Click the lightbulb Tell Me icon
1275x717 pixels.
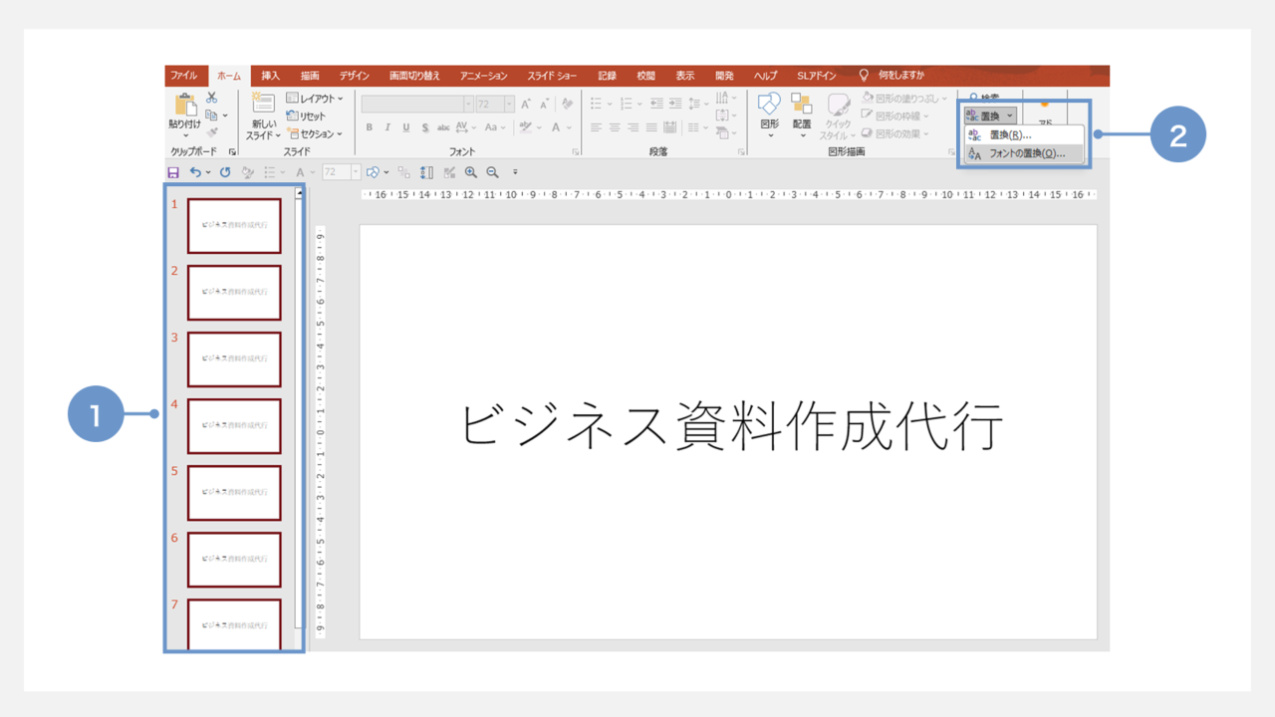864,76
